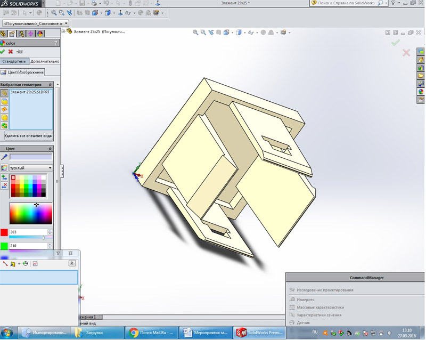Image resolution: width=426 pixels, height=340 pixels.
Task: Click the current color preview bar
Action: [31, 157]
